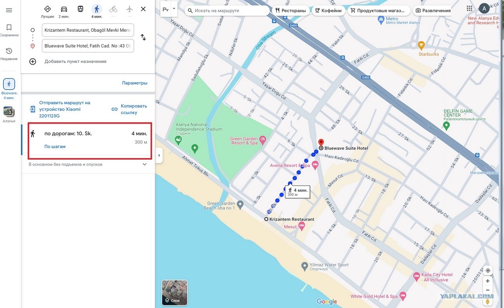
Task: Filter by Рестораны chip
Action: [x=291, y=11]
